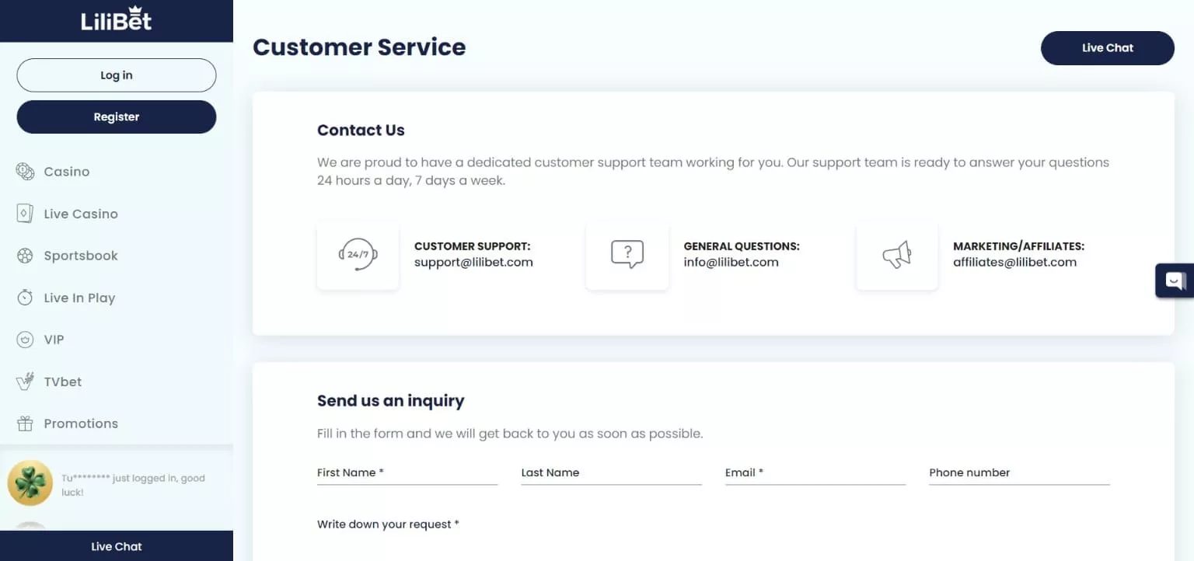1194x561 pixels.
Task: Click the LiliBet logo
Action: click(117, 19)
